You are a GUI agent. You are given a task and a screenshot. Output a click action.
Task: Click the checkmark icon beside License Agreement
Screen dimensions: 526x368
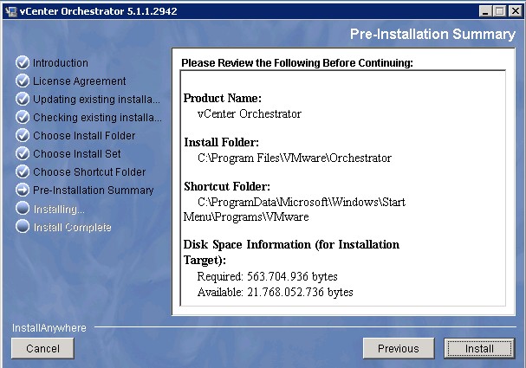click(23, 81)
